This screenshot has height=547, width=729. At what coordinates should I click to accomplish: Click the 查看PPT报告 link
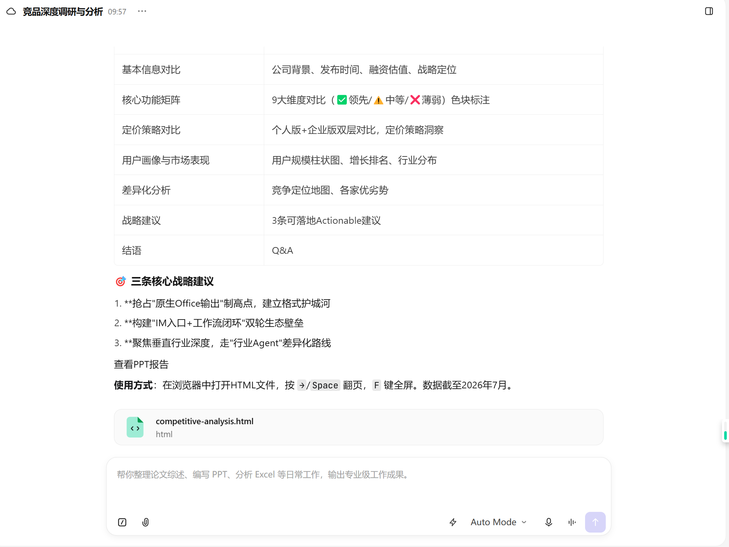141,364
